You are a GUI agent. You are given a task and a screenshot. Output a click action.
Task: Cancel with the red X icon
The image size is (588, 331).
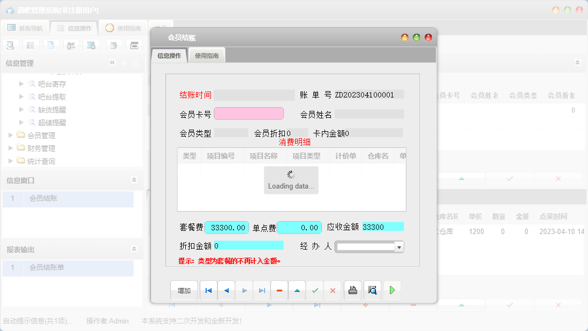click(333, 290)
